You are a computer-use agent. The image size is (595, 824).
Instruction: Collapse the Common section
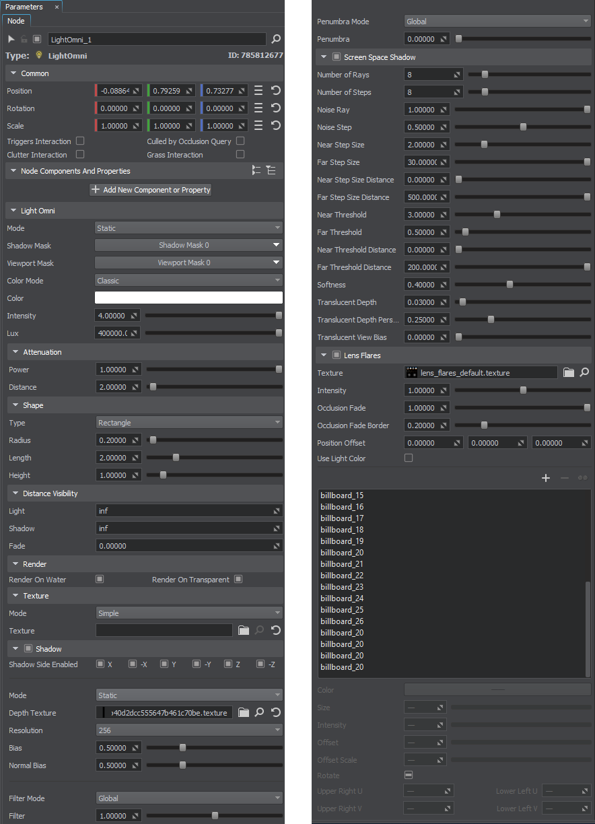[13, 73]
